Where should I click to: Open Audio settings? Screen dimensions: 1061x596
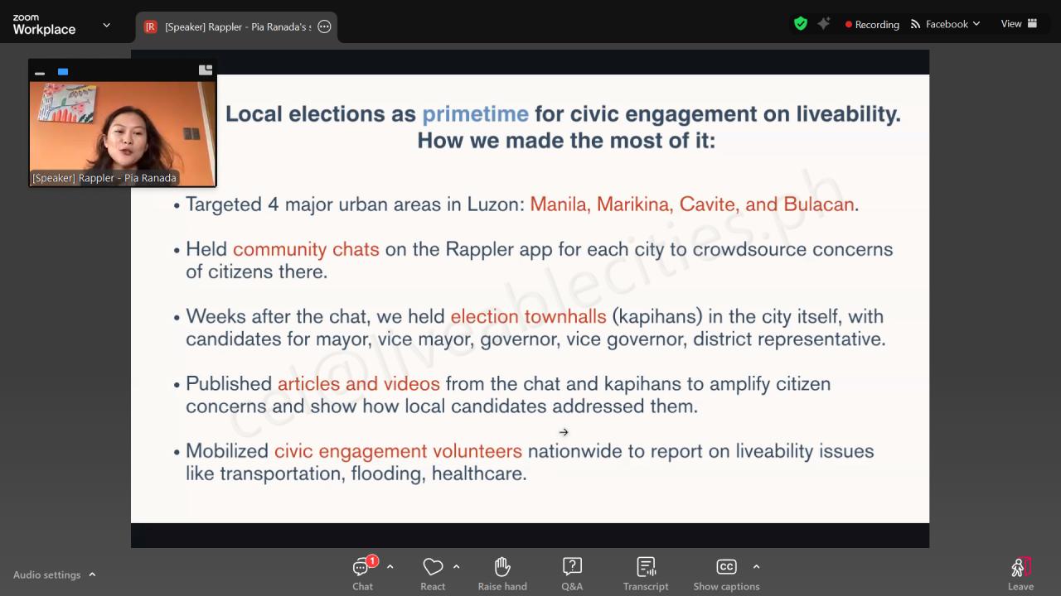(47, 574)
